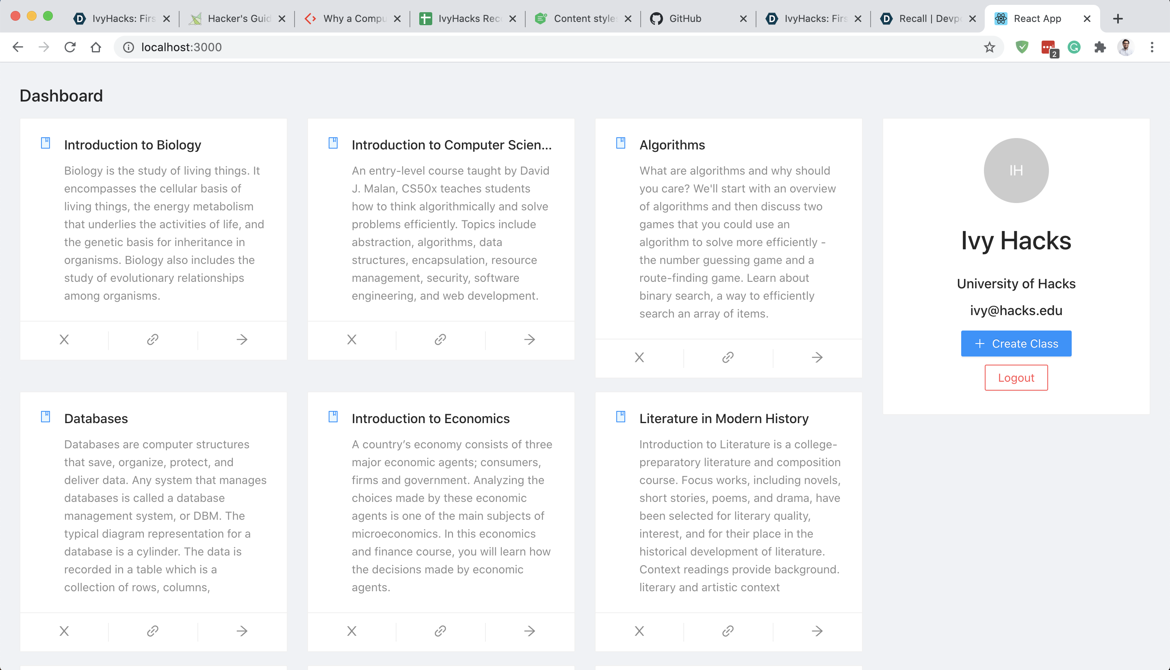
Task: Switch to Hacker's Guide browser tab
Action: click(238, 18)
